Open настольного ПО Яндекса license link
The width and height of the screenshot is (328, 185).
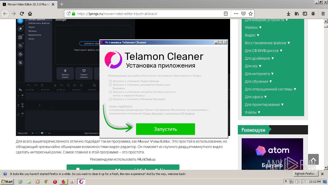pos(180,113)
